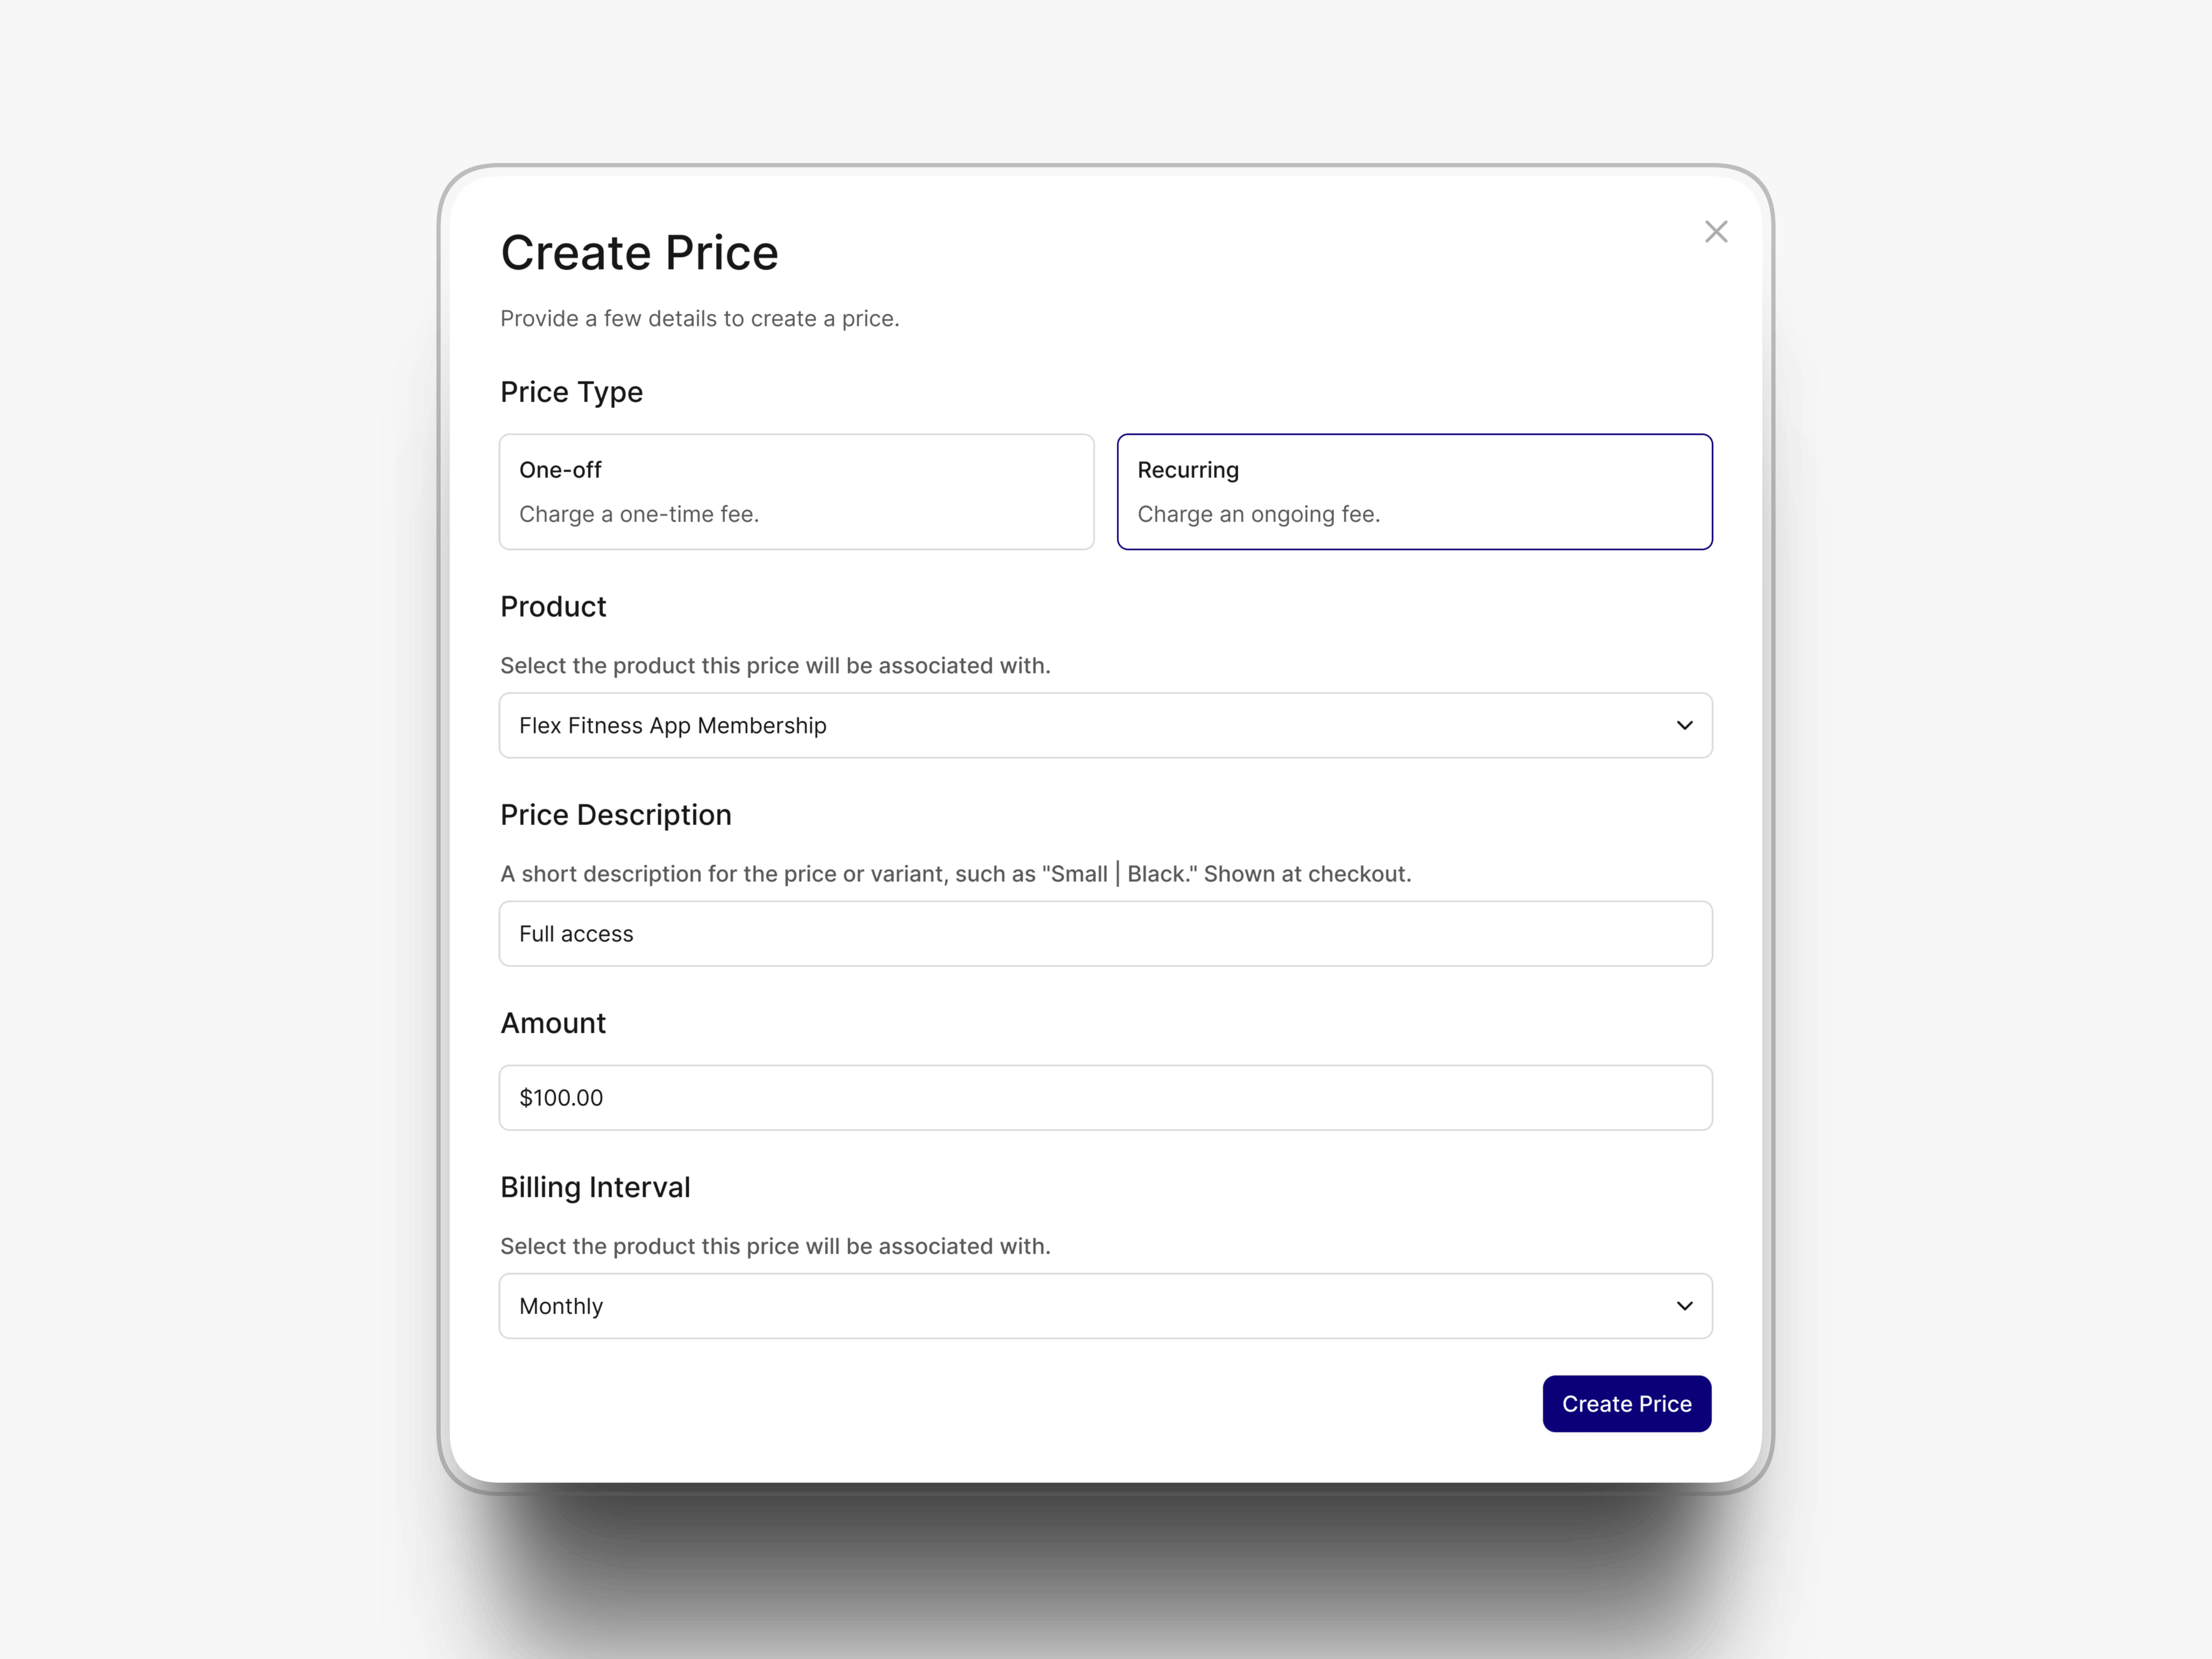This screenshot has height=1659, width=2212.
Task: Click the close X icon
Action: pos(1716,231)
